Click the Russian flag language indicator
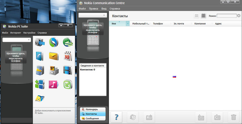242x124 pixels. [x=175, y=76]
